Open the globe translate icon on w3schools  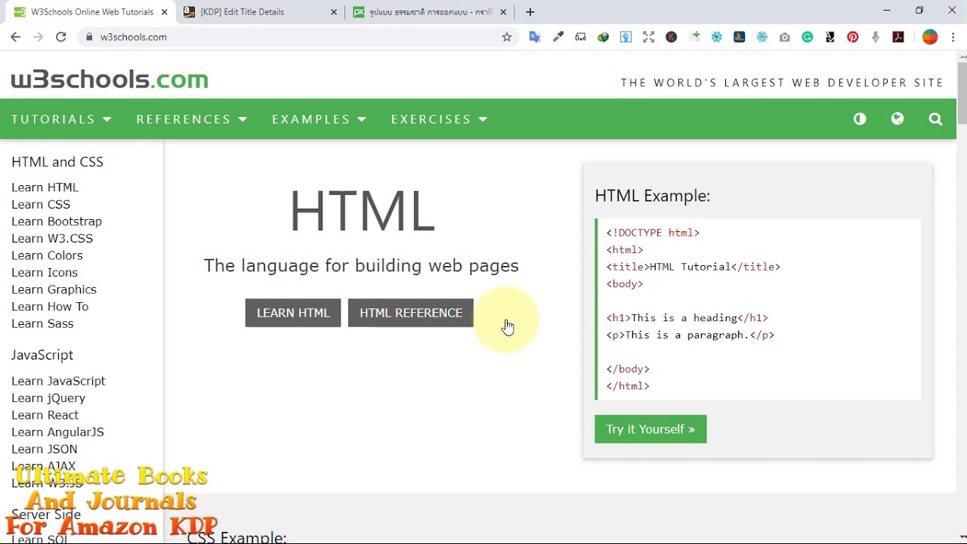pyautogui.click(x=897, y=119)
